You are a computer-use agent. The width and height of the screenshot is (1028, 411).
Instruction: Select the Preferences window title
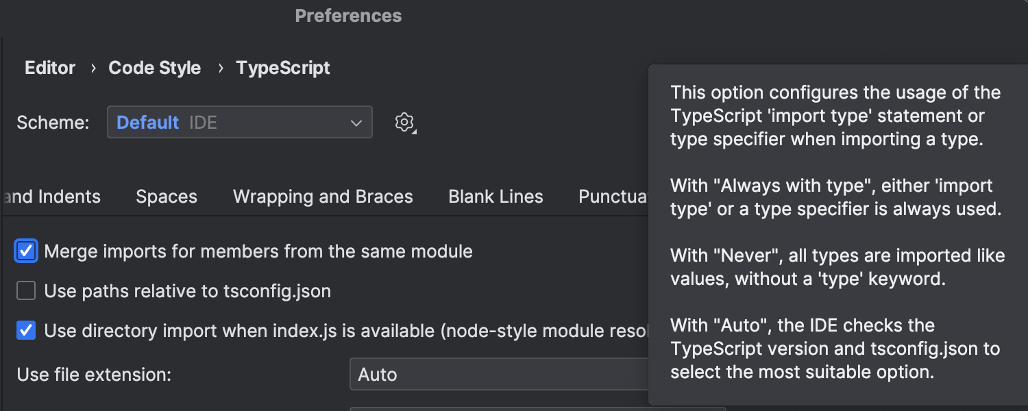(x=348, y=15)
